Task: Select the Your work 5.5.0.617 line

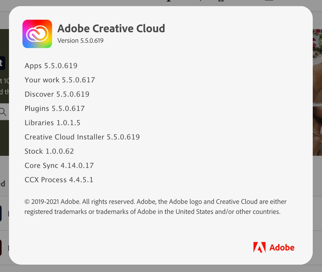Action: tap(60, 80)
